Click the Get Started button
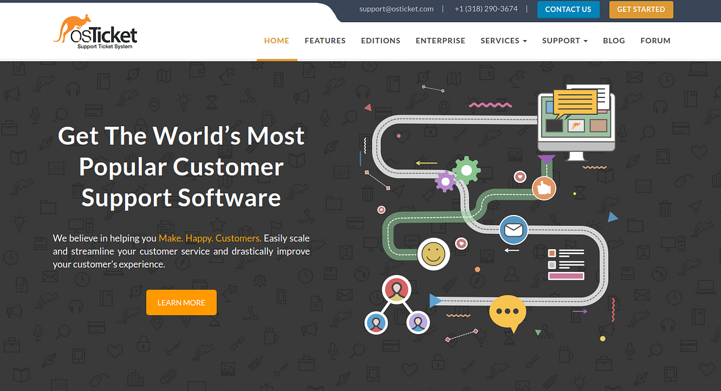 641,10
